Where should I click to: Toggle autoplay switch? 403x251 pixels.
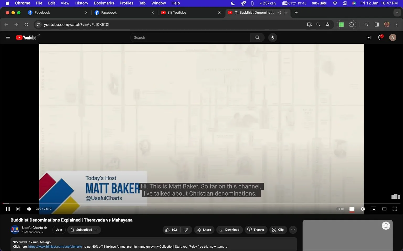tap(341, 209)
